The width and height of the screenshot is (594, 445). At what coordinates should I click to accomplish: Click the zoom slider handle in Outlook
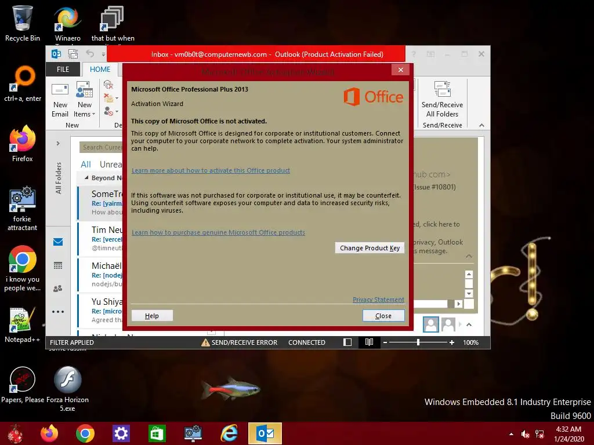click(418, 342)
